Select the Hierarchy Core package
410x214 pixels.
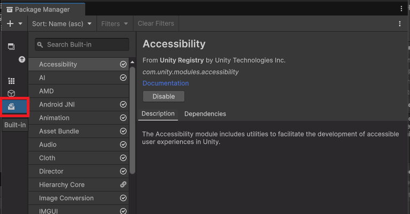78,185
